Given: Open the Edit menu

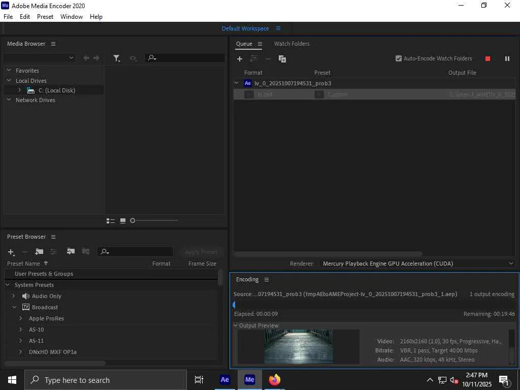Looking at the screenshot, I should point(25,17).
